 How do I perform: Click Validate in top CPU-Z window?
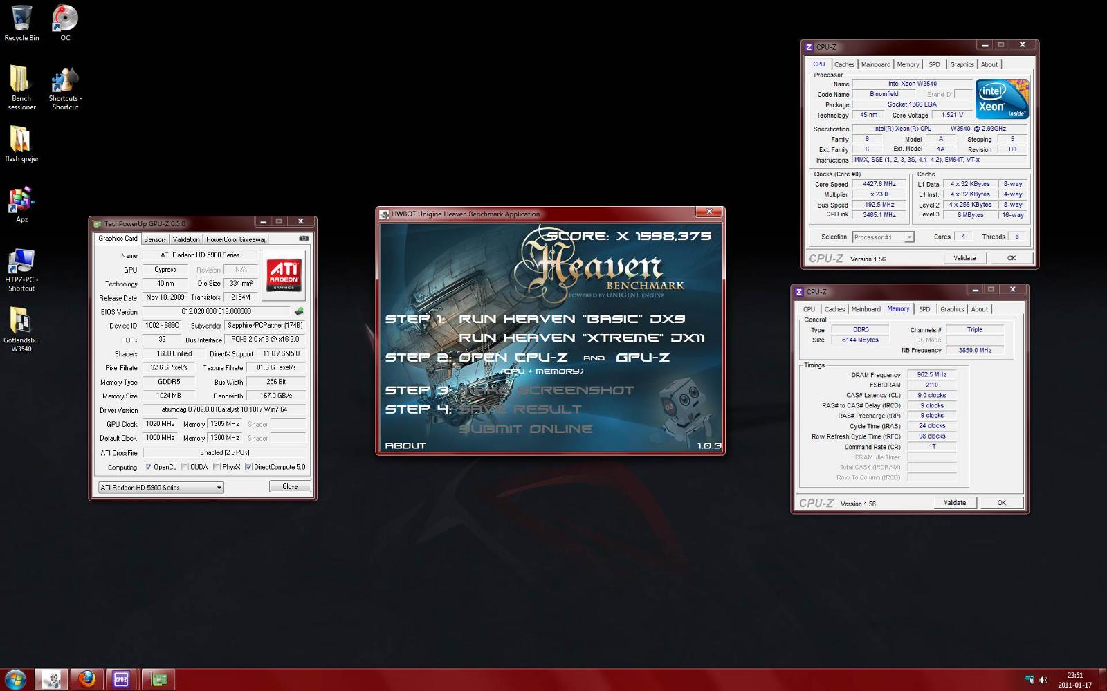point(964,258)
